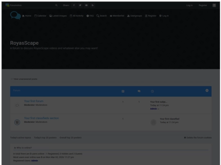Click Admin in Registered Users list
The image size is (221, 165).
(x=34, y=161)
